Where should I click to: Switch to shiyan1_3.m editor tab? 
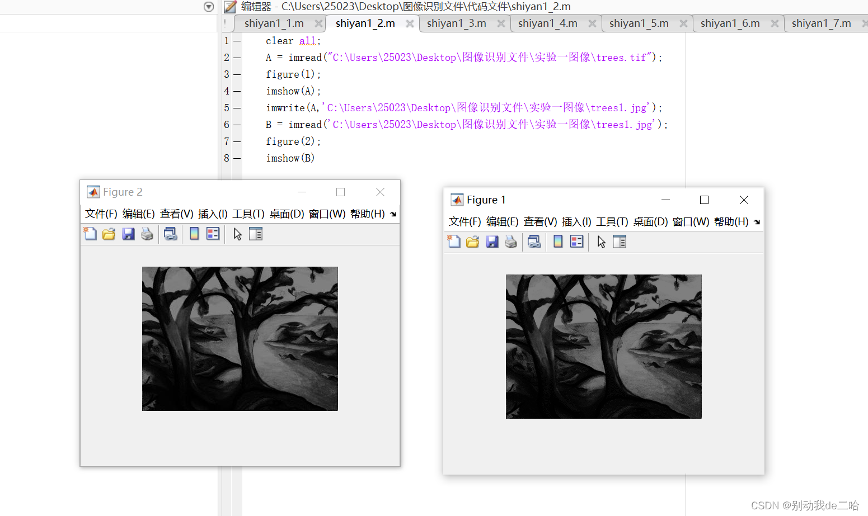click(457, 23)
